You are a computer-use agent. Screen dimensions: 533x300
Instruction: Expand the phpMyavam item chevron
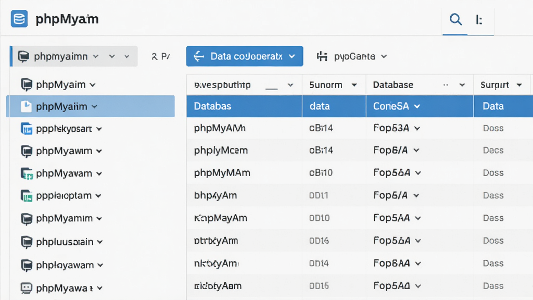pos(99,174)
